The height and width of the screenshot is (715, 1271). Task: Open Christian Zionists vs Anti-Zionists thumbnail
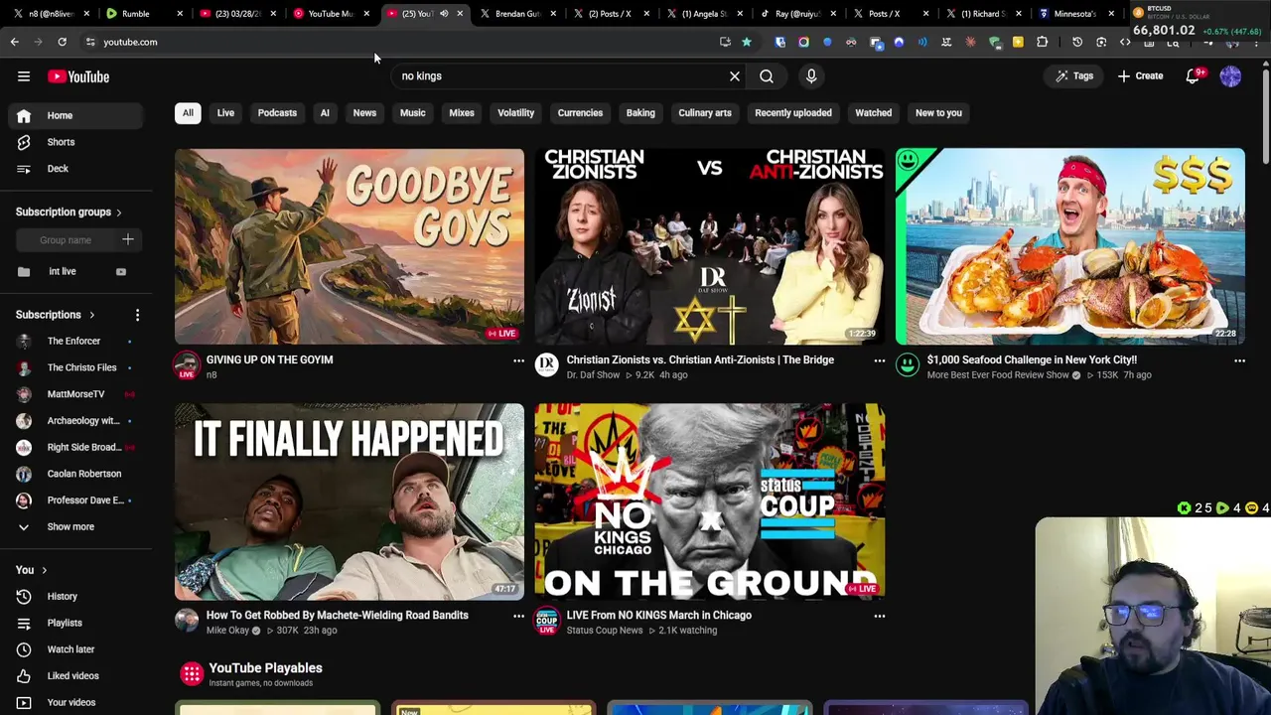[x=710, y=246]
